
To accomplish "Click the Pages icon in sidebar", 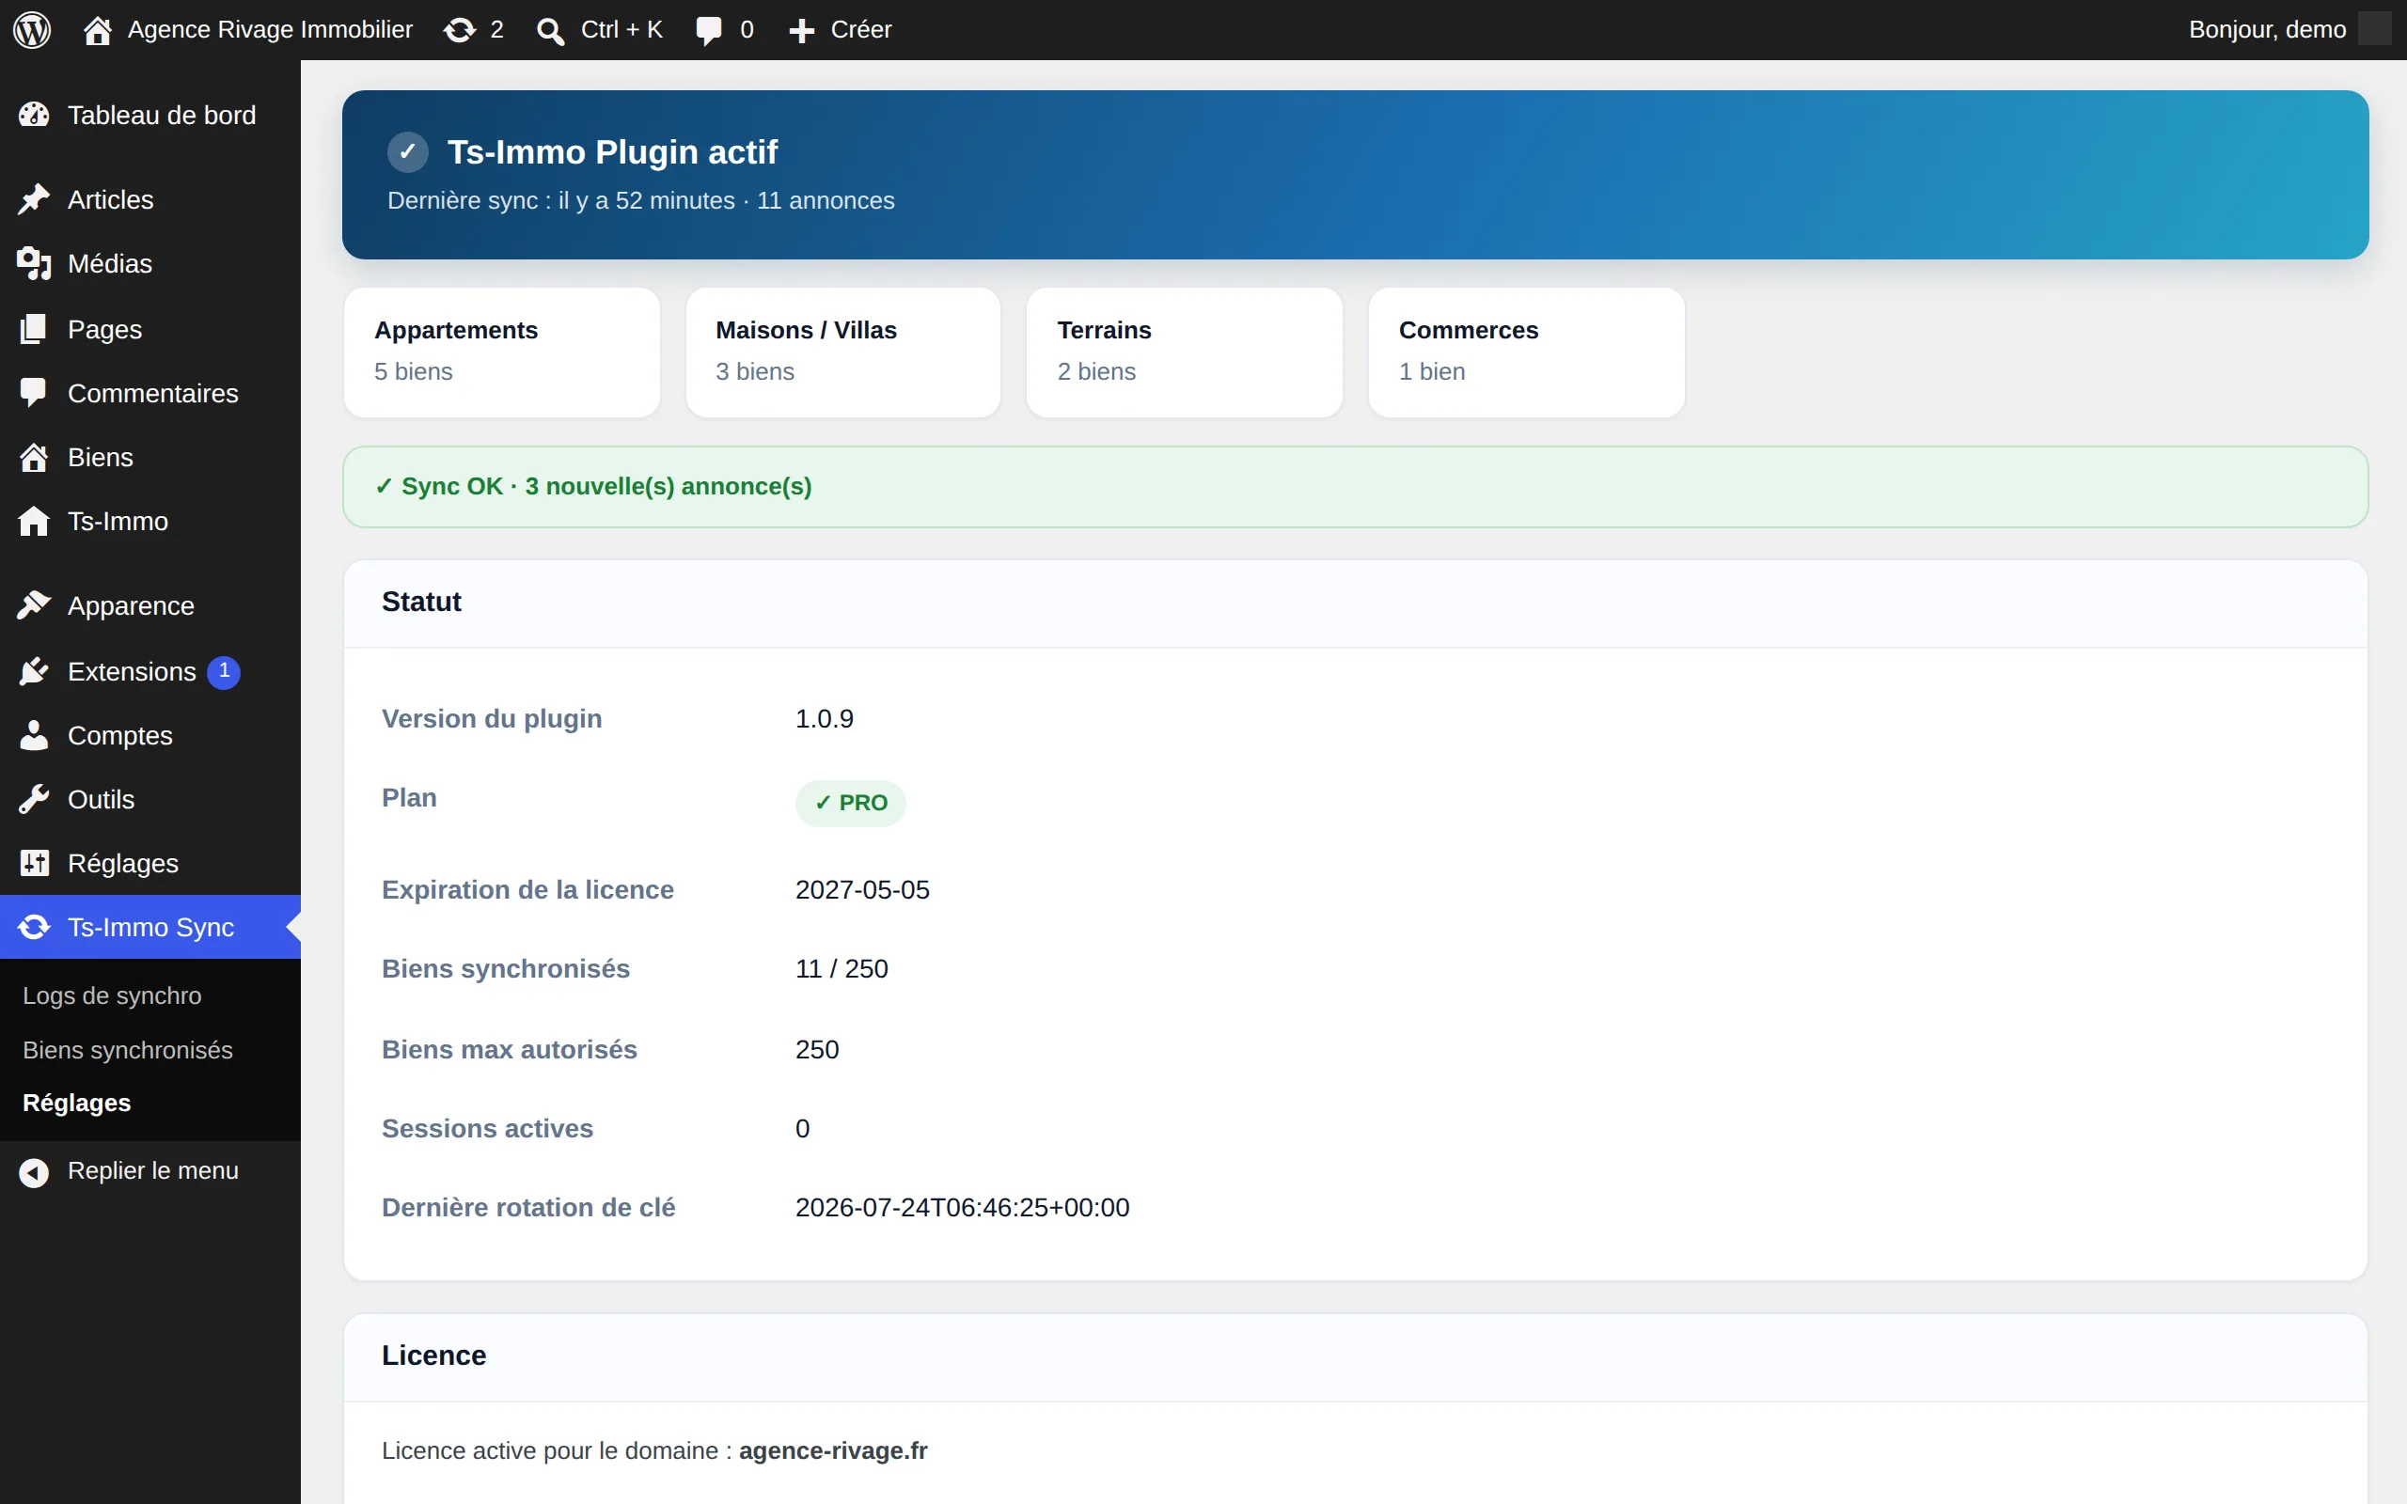I will pyautogui.click(x=34, y=329).
